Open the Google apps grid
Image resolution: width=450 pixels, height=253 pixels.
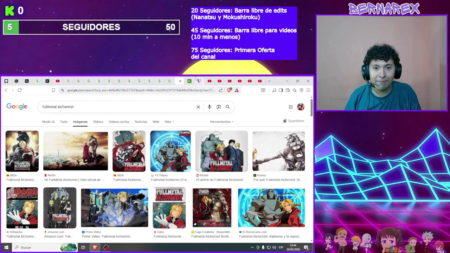click(291, 107)
